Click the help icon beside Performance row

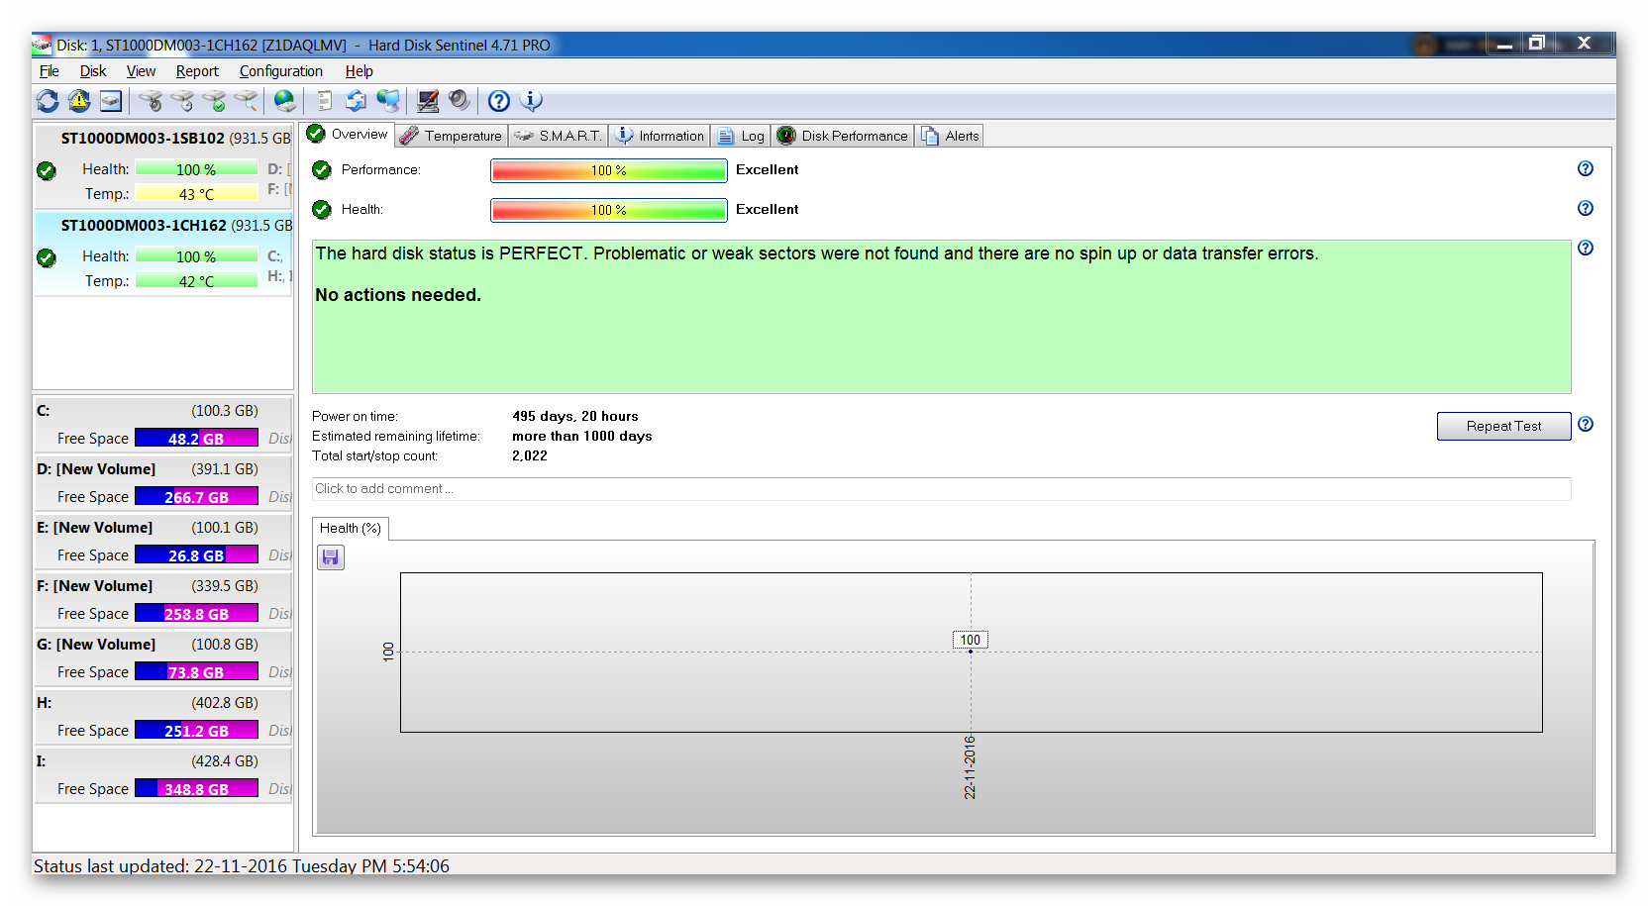pyautogui.click(x=1586, y=169)
